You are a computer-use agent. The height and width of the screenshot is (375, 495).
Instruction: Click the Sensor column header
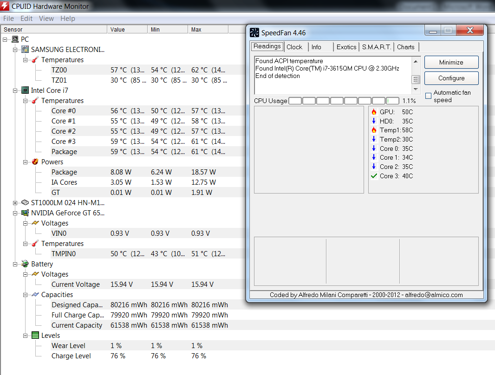54,29
